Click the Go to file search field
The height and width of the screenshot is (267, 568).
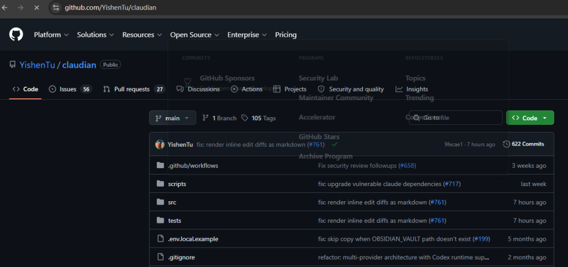tap(455, 118)
